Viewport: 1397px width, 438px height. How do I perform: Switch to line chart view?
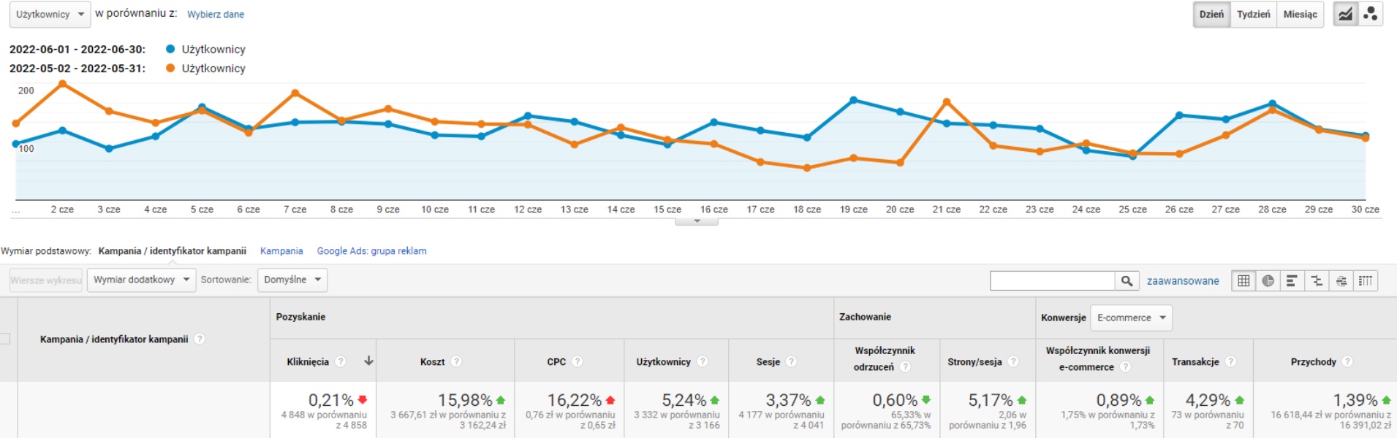click(1345, 14)
